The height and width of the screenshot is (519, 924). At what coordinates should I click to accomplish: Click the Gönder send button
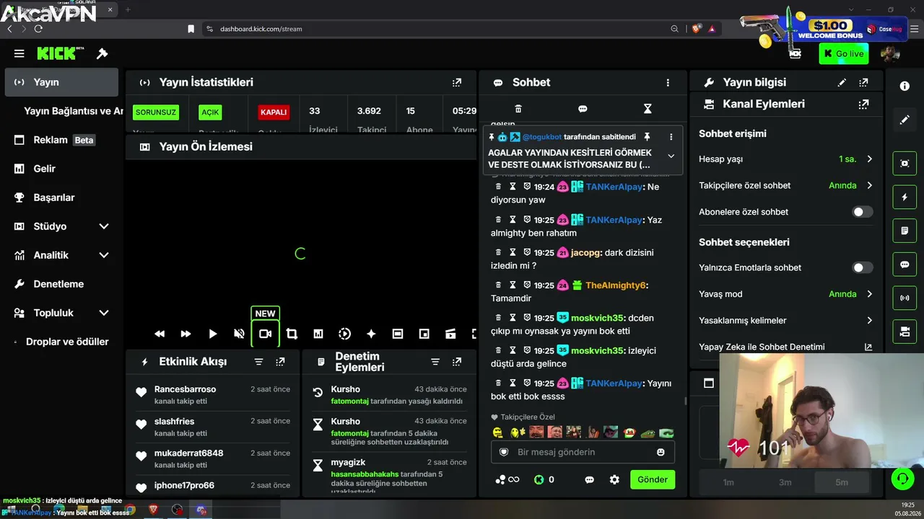pyautogui.click(x=653, y=479)
